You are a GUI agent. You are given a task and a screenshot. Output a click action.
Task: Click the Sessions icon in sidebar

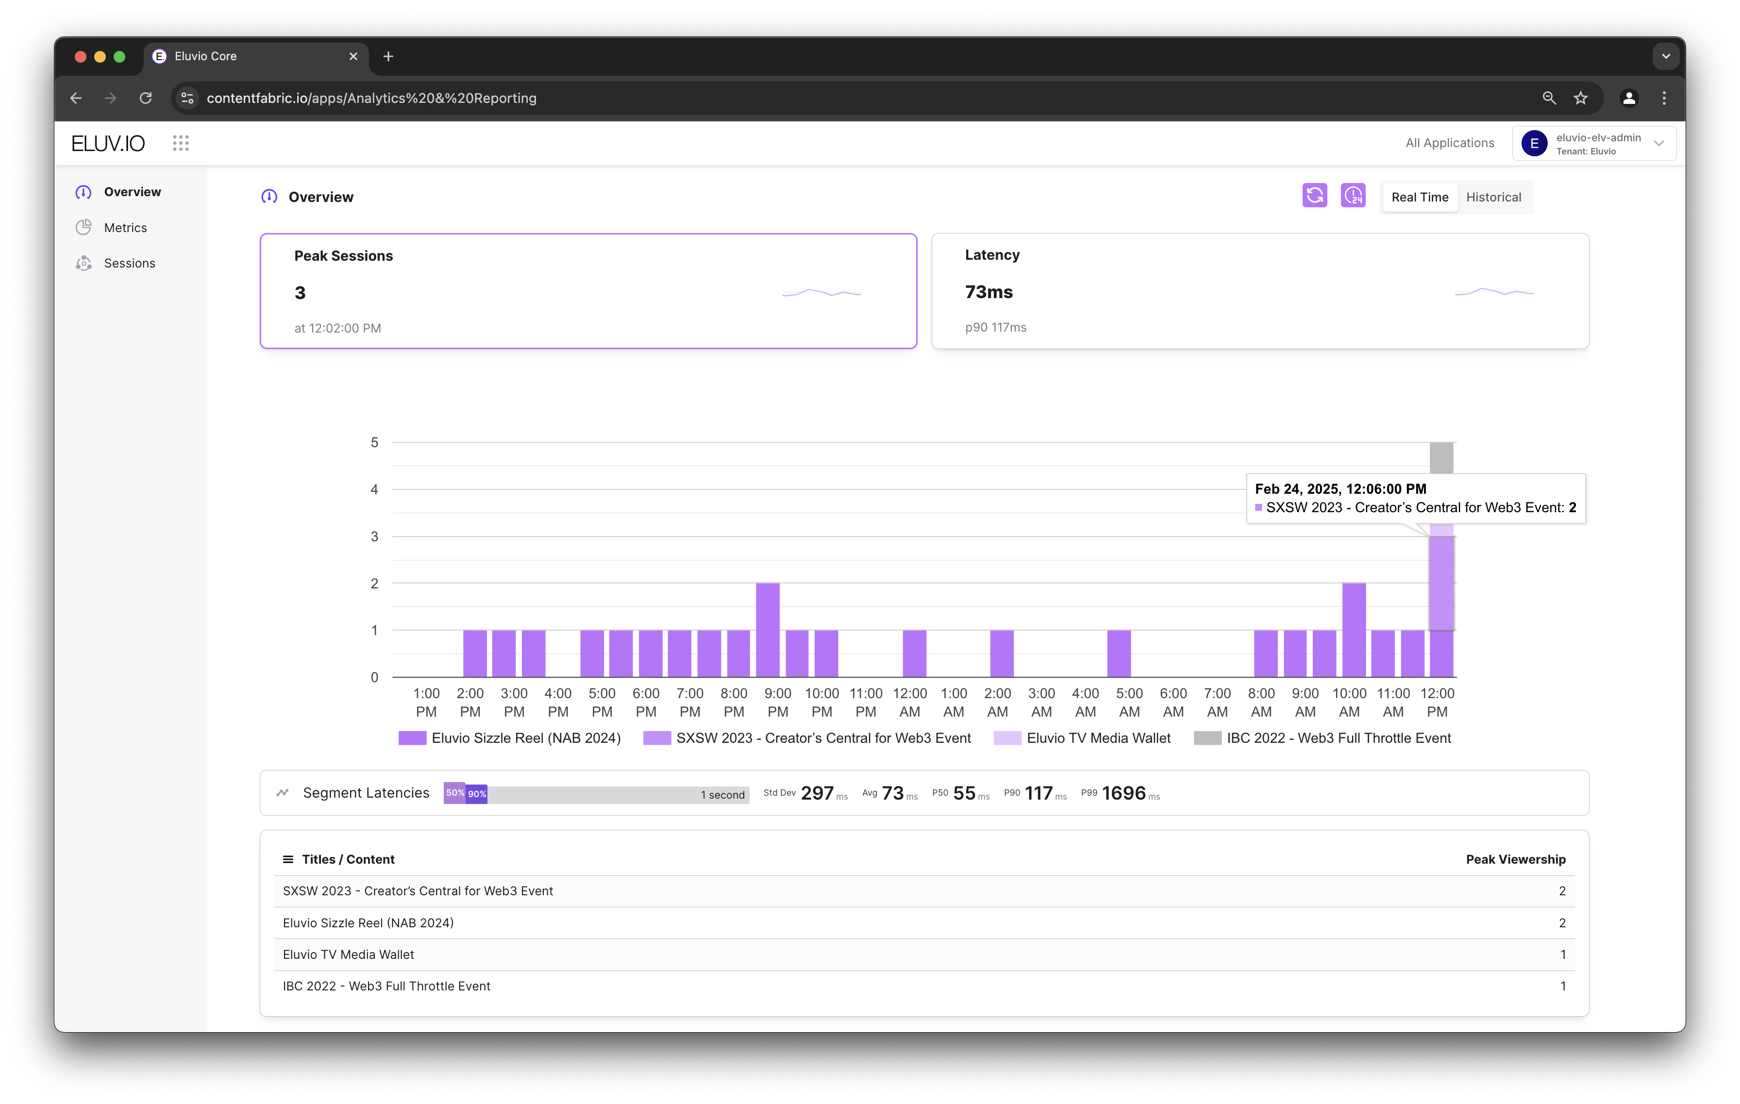coord(84,263)
